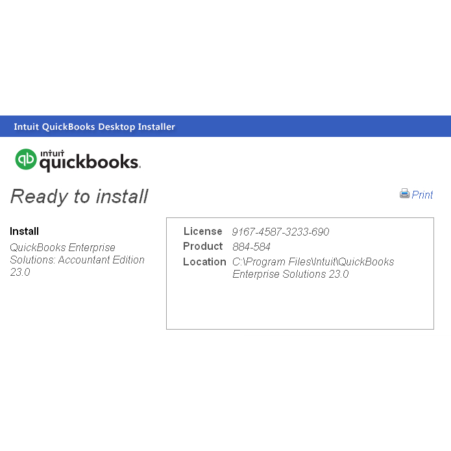Click the printer icon beside Print

404,193
